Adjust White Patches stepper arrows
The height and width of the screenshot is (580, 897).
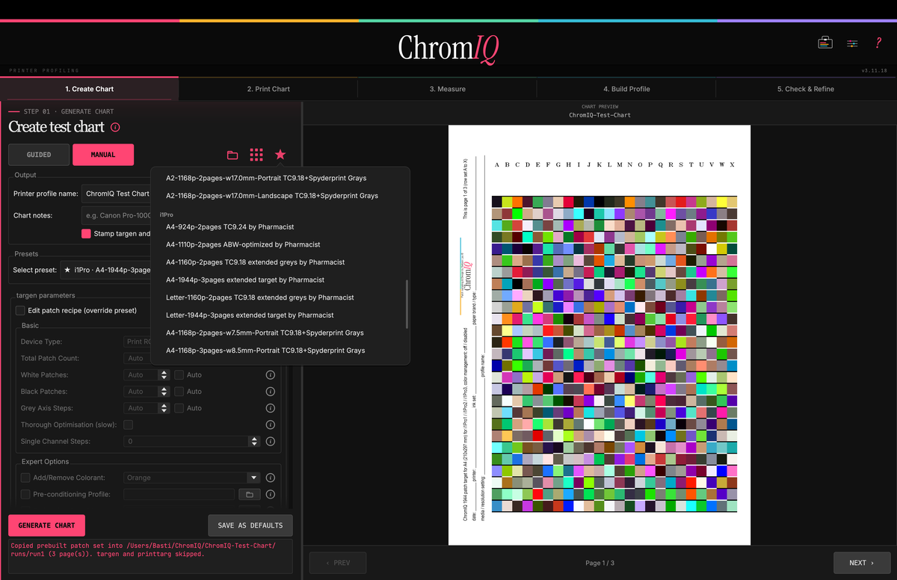164,374
